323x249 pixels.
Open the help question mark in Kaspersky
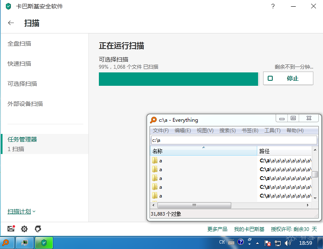click(x=273, y=6)
